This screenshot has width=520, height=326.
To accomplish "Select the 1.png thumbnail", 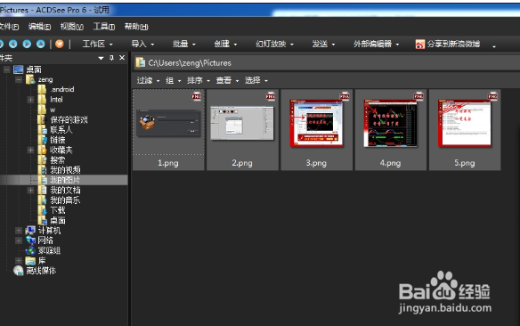I will (168, 130).
